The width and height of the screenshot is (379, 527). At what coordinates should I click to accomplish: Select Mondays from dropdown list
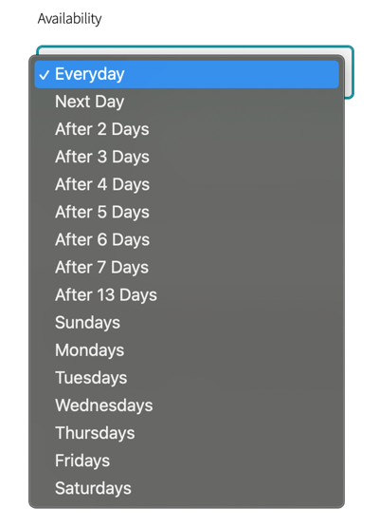(187, 349)
